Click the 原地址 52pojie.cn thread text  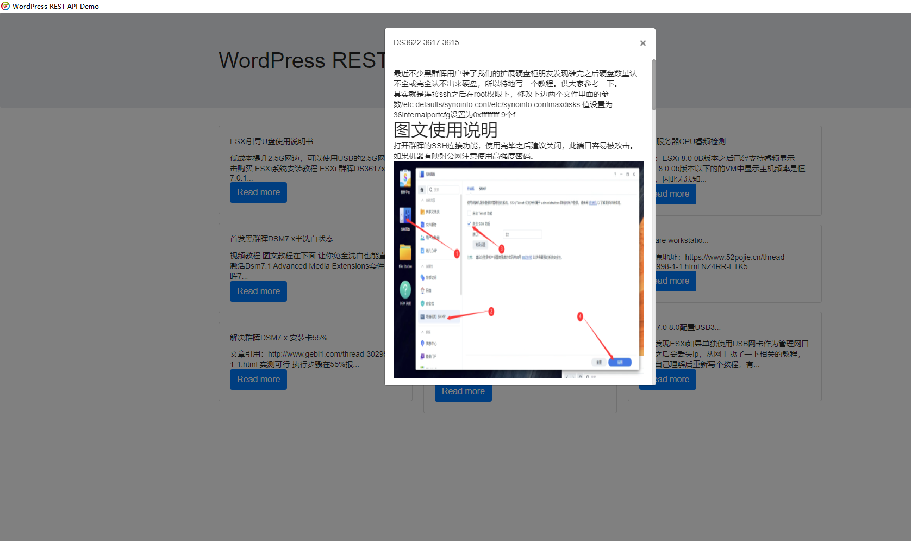click(x=721, y=262)
